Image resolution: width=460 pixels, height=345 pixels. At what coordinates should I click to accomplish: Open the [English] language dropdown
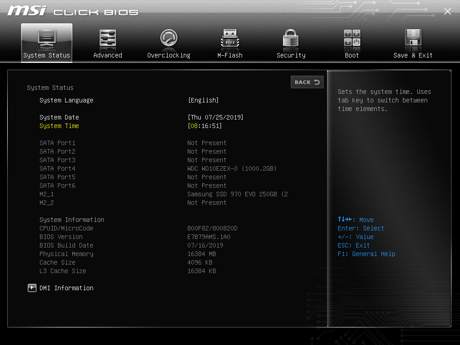[203, 100]
